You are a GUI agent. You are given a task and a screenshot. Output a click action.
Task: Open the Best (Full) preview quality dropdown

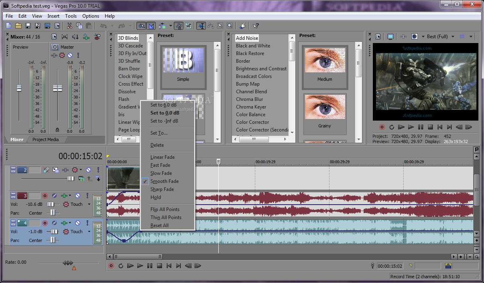tap(453, 36)
